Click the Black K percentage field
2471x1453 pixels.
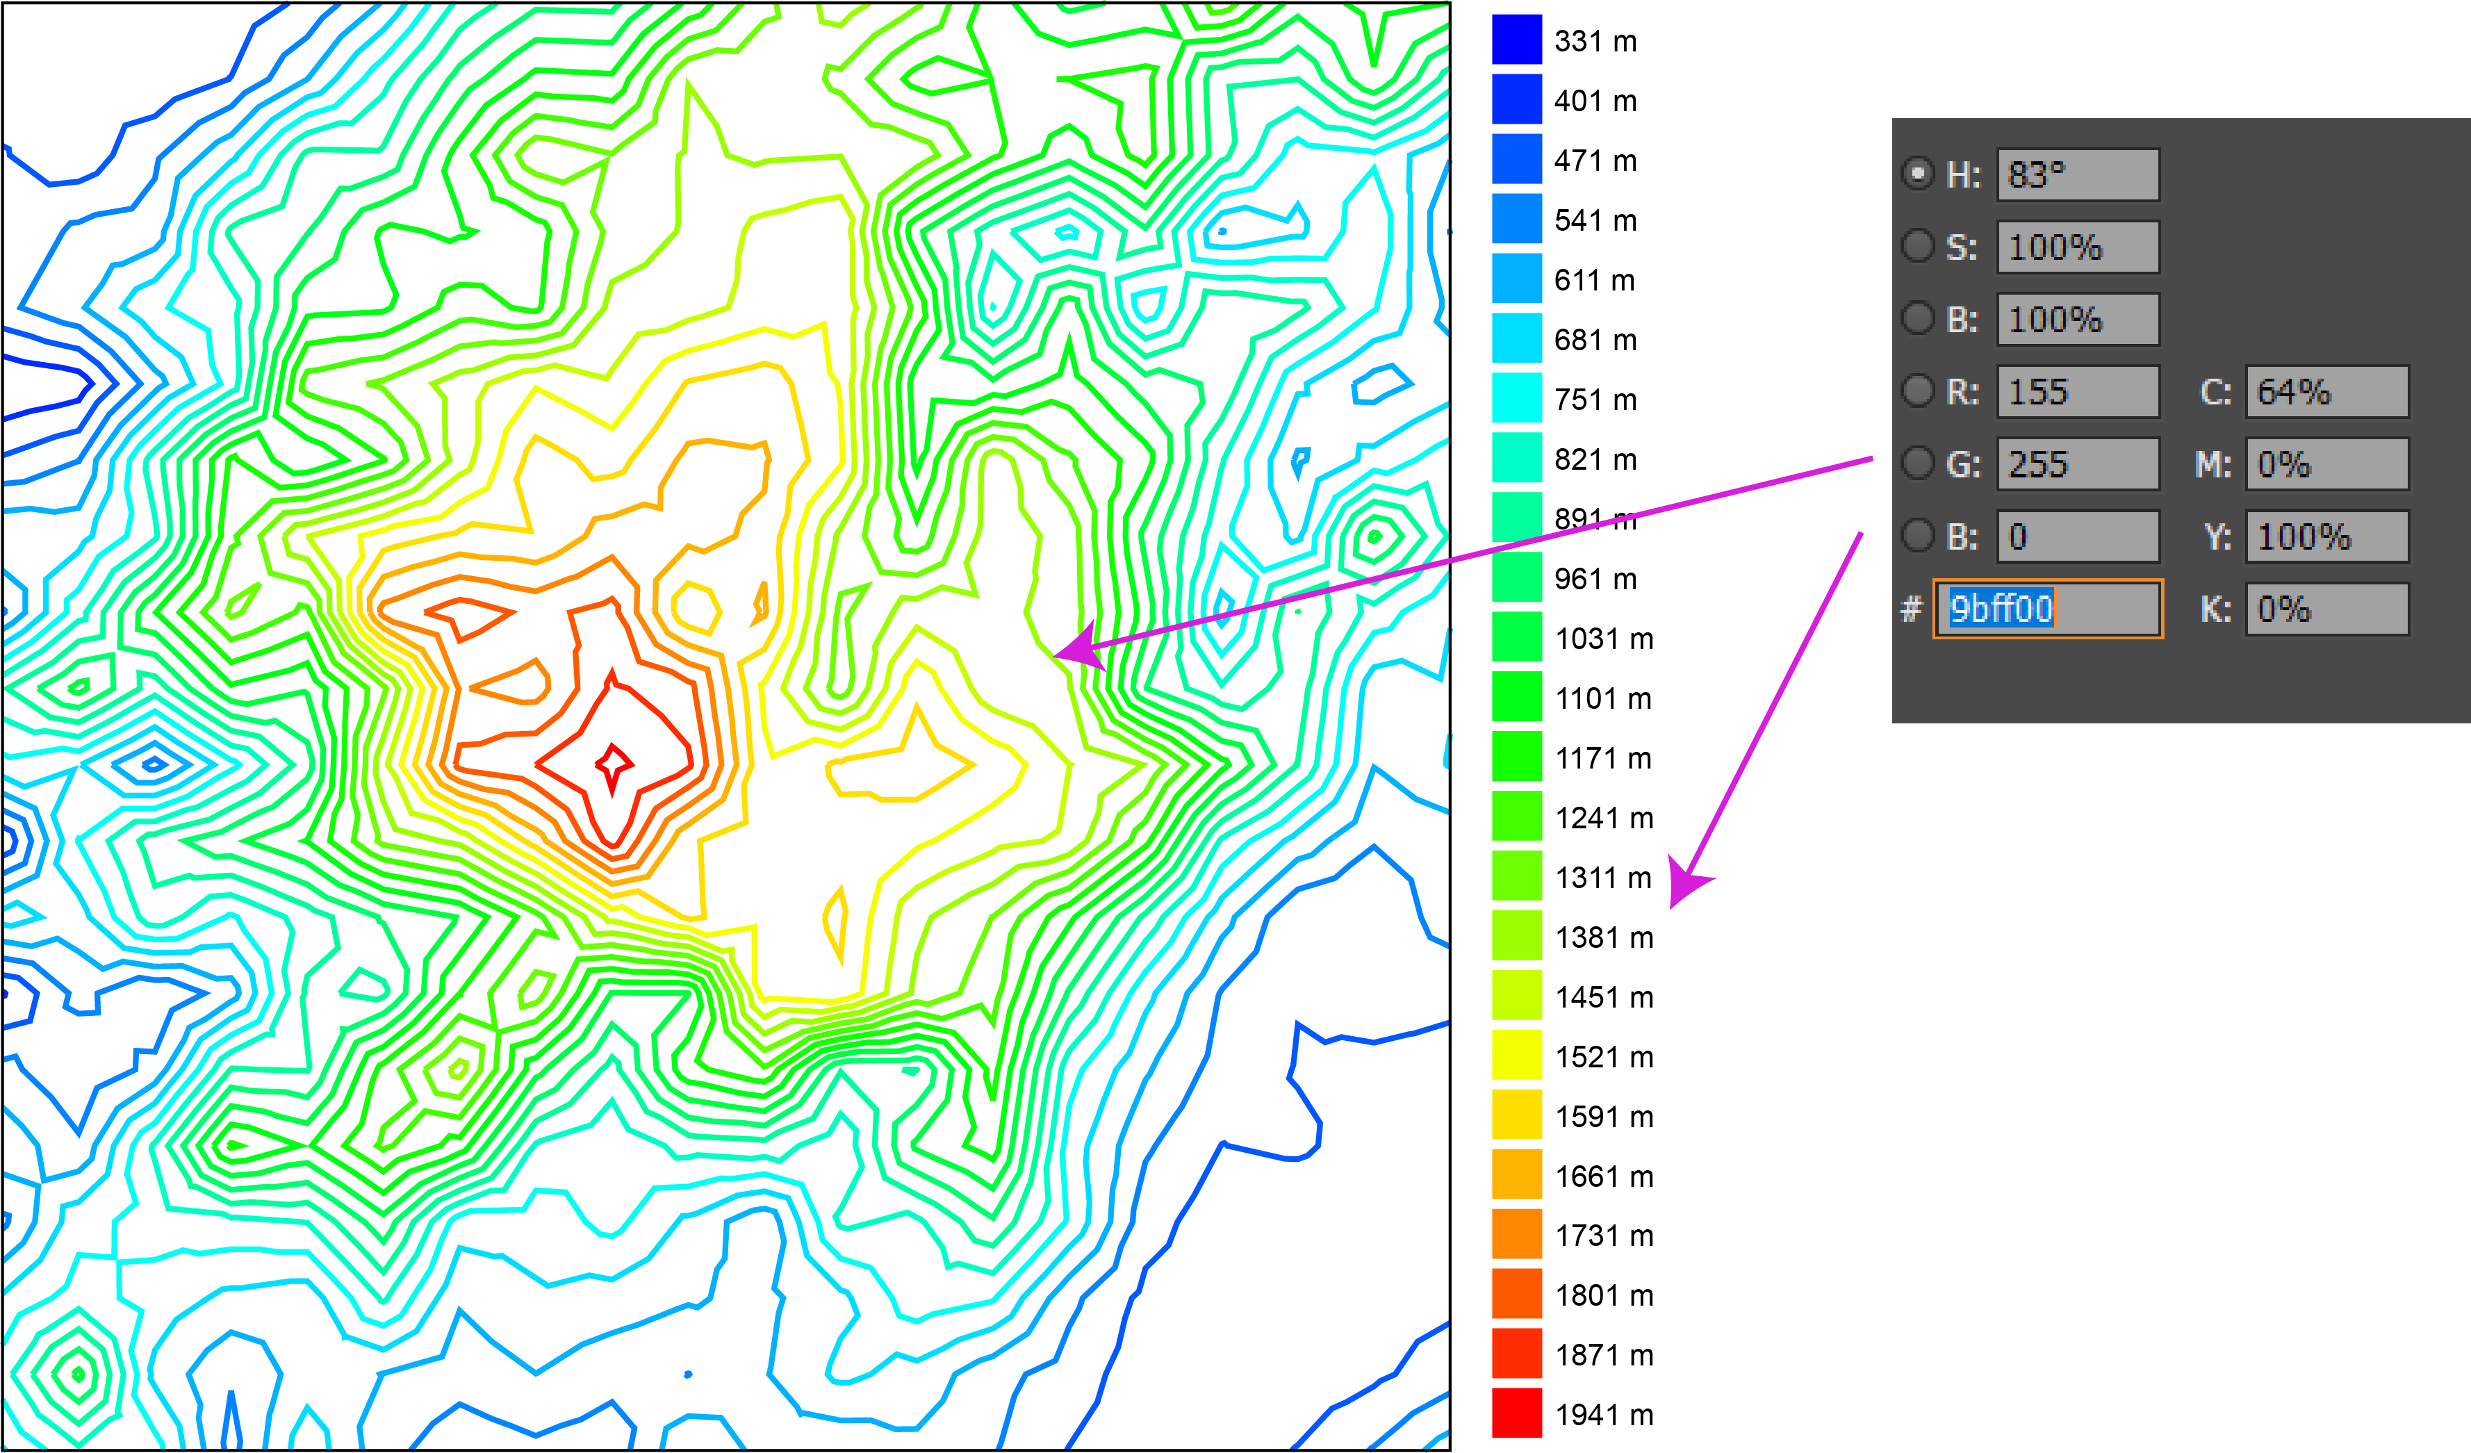point(2327,609)
